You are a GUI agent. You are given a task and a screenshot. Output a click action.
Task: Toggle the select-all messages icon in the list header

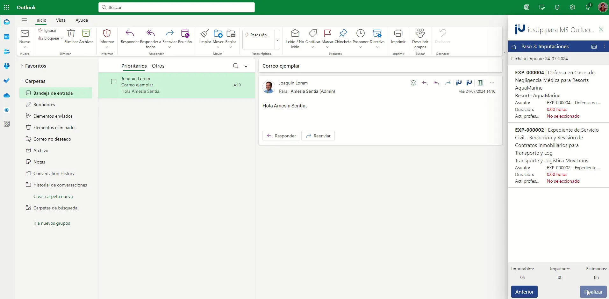(x=236, y=66)
